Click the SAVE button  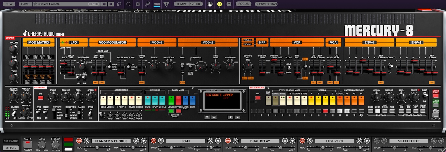[25, 4]
